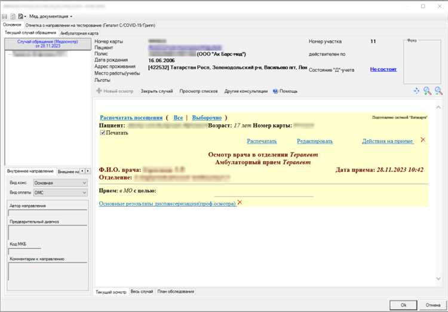Toggle the Печатать checkbox
The width and height of the screenshot is (448, 312).
[x=103, y=133]
